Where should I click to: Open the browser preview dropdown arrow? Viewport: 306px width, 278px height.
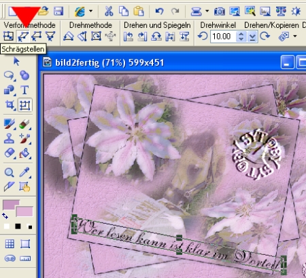pos(90,11)
